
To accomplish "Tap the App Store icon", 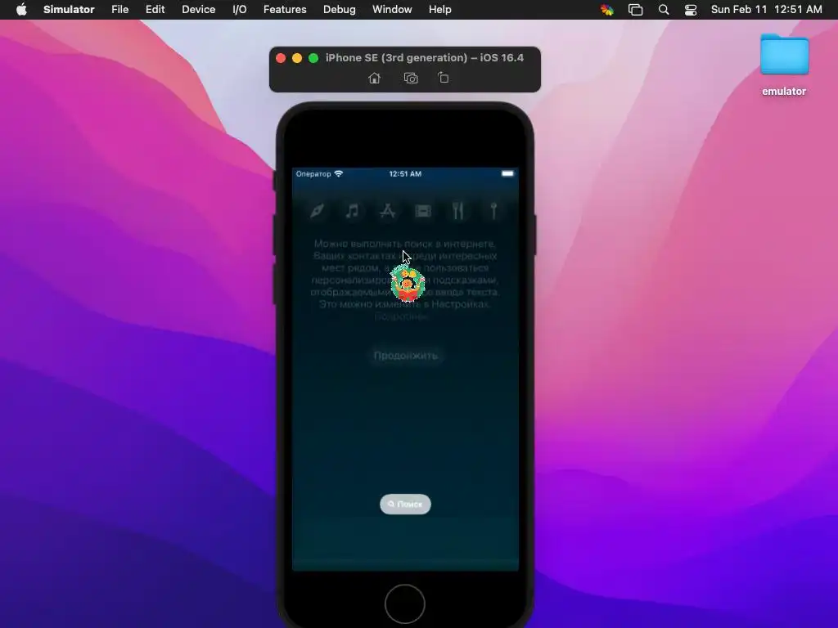I will point(387,211).
